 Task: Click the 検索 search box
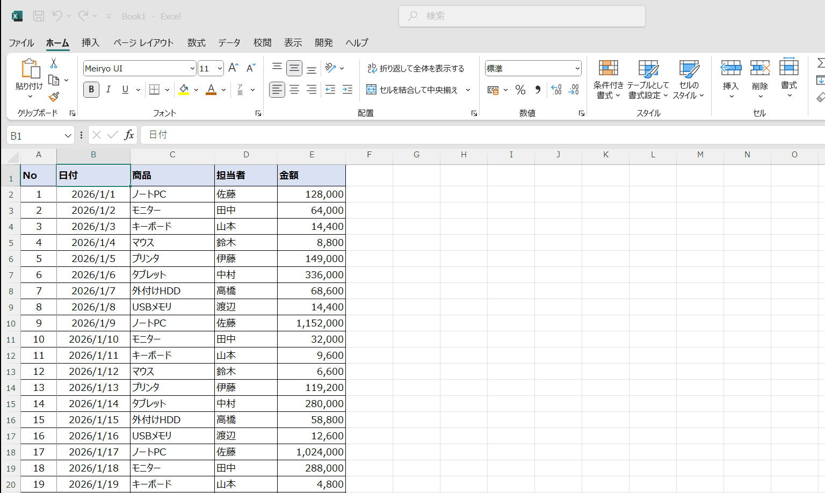coord(522,16)
